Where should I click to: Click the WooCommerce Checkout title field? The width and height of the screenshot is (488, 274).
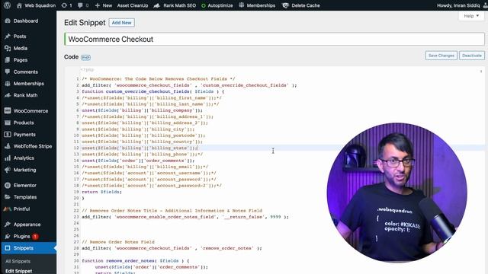tap(274, 39)
